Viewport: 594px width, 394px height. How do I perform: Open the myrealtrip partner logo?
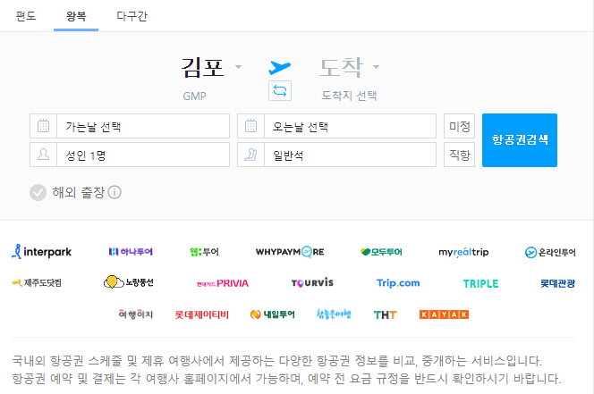(463, 252)
